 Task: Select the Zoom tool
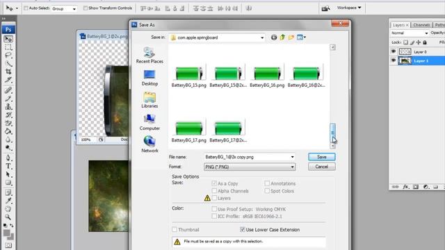(8, 217)
